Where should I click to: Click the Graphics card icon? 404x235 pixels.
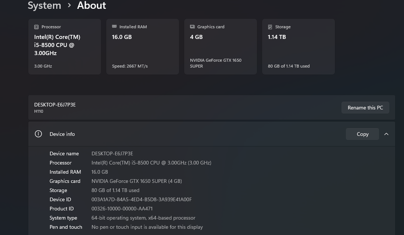click(x=192, y=26)
